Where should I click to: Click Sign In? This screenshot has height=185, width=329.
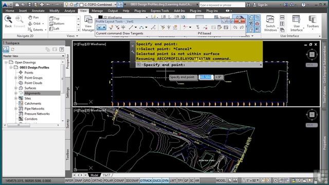260,5
